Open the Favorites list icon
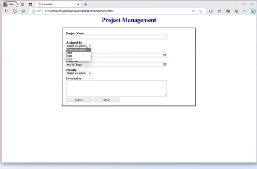The width and height of the screenshot is (257, 169). pos(219,11)
